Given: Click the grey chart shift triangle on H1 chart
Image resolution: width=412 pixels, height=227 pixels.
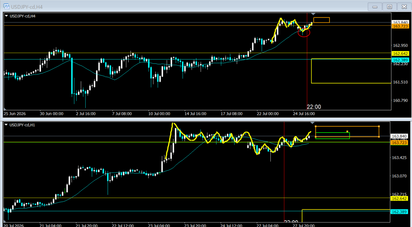Looking at the screenshot, I should point(312,123).
